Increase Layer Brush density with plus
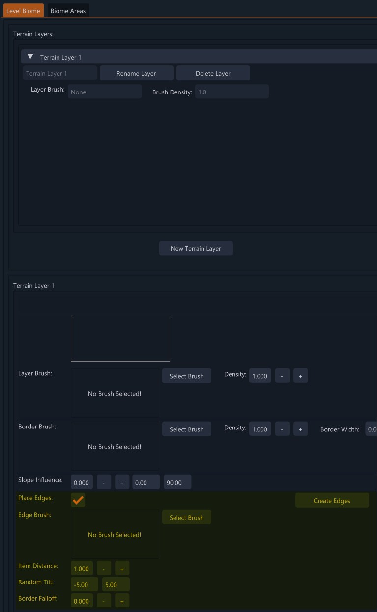The height and width of the screenshot is (612, 377). 300,376
